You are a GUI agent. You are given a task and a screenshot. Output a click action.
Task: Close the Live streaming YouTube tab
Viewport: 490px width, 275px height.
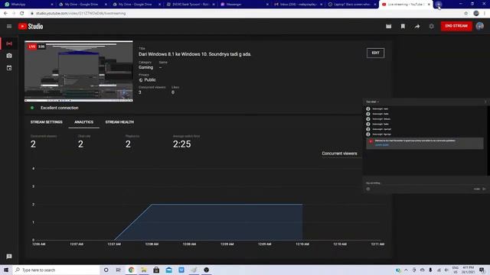pyautogui.click(x=429, y=5)
